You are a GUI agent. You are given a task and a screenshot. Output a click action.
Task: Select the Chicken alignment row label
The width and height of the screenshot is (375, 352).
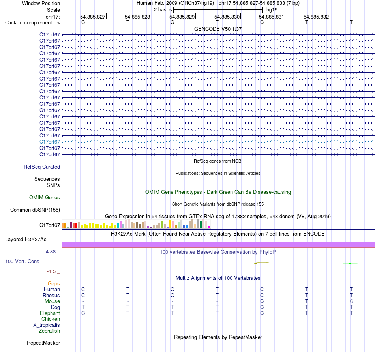(51, 319)
